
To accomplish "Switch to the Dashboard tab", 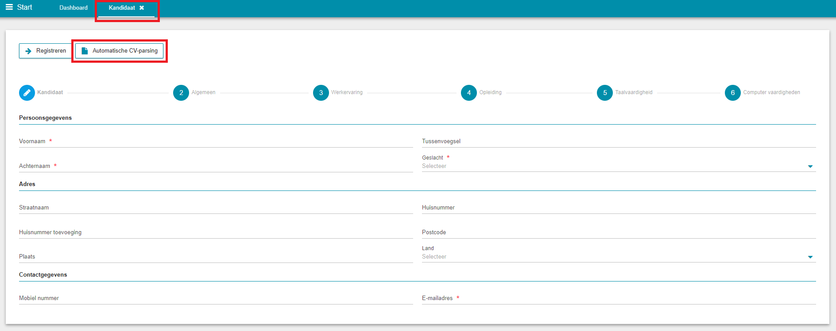I will [x=74, y=8].
